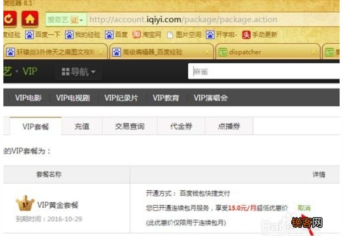Click the 到期时间 2016-10-29 text
Viewport: 343px width, 236px height.
tap(49, 219)
